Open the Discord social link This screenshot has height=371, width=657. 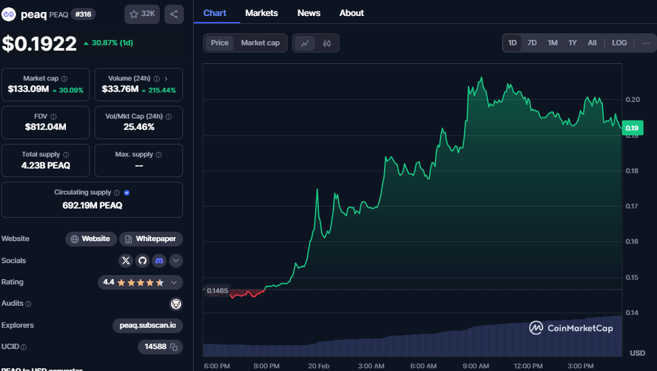click(x=159, y=260)
